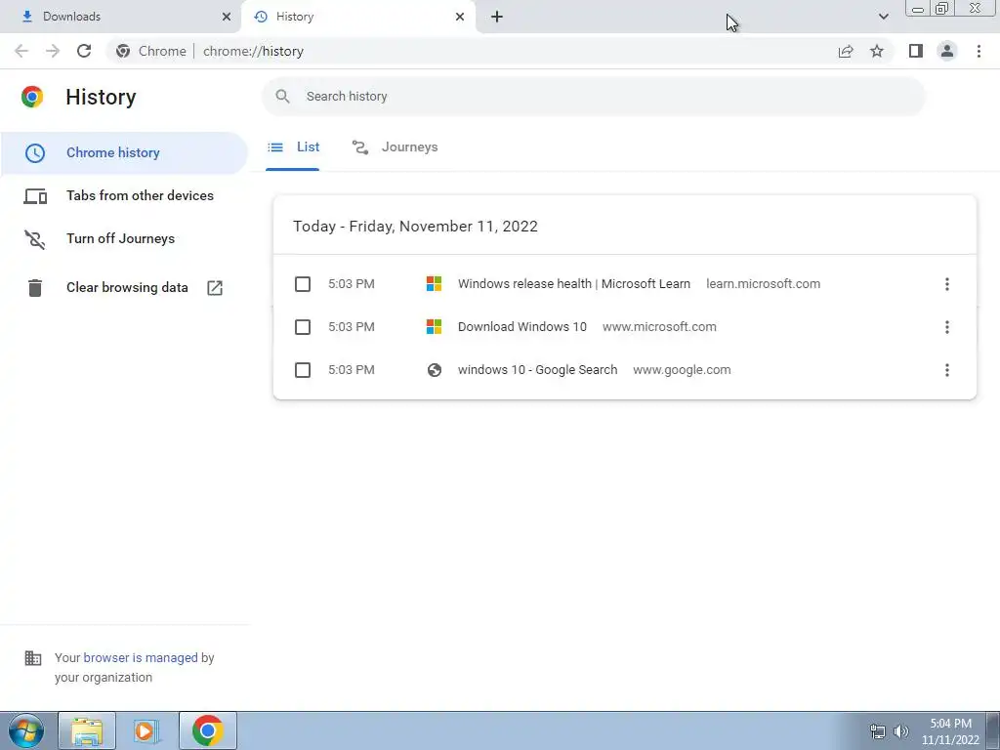
Task: Select Chrome history in the sidebar
Action: click(124, 153)
